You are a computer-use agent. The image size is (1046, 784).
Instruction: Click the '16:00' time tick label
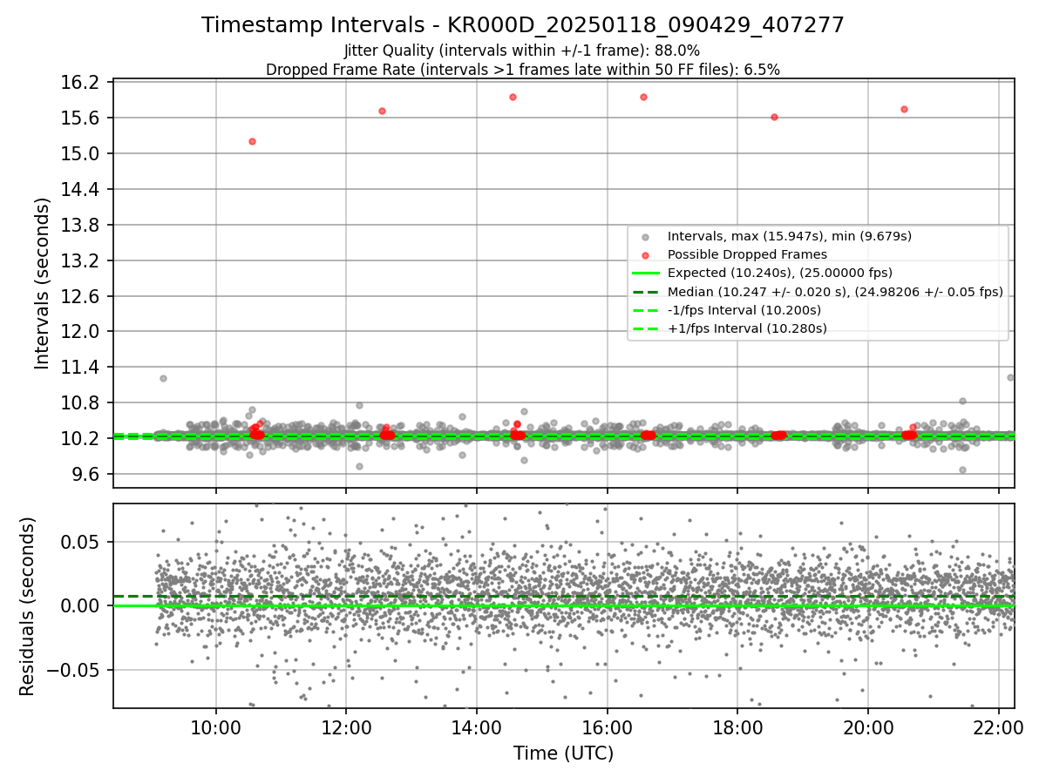point(607,727)
